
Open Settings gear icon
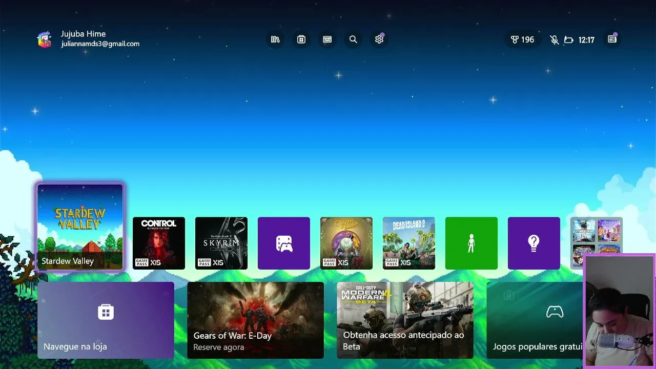pos(379,39)
